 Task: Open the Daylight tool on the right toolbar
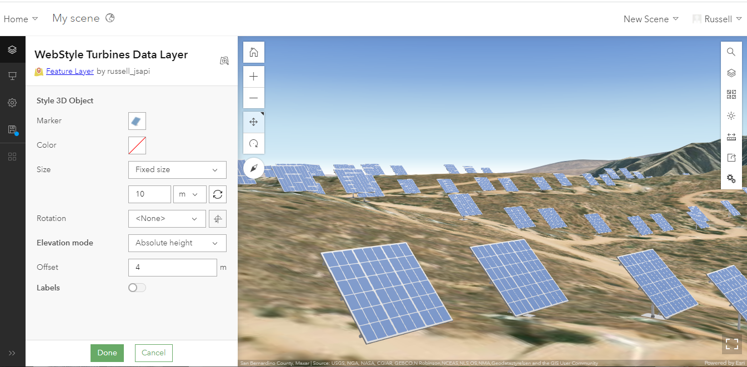point(731,115)
